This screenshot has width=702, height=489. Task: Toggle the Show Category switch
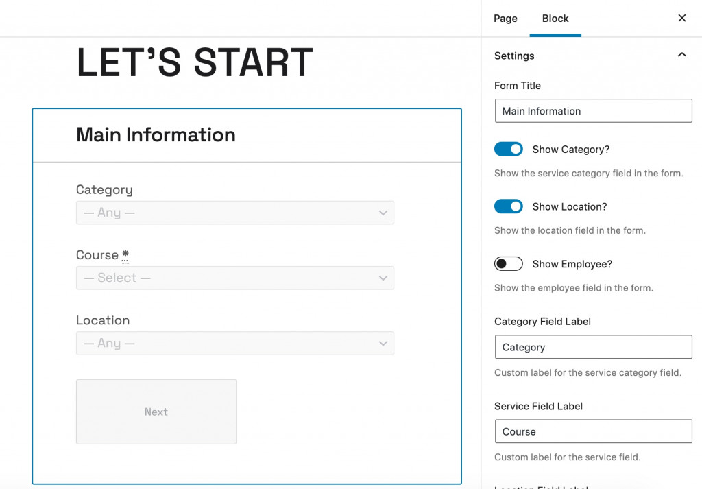click(x=508, y=149)
